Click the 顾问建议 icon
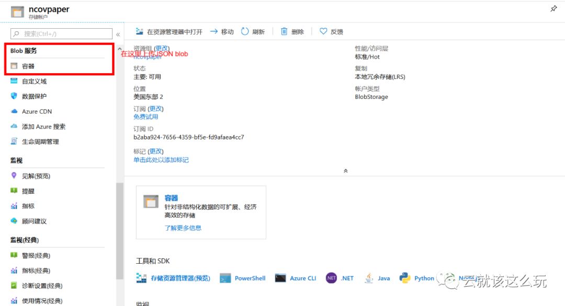Image resolution: width=565 pixels, height=306 pixels. click(x=14, y=221)
